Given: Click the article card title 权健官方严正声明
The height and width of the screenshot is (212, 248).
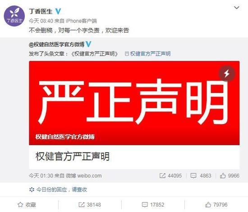Looking at the screenshot, I should click(73, 157).
